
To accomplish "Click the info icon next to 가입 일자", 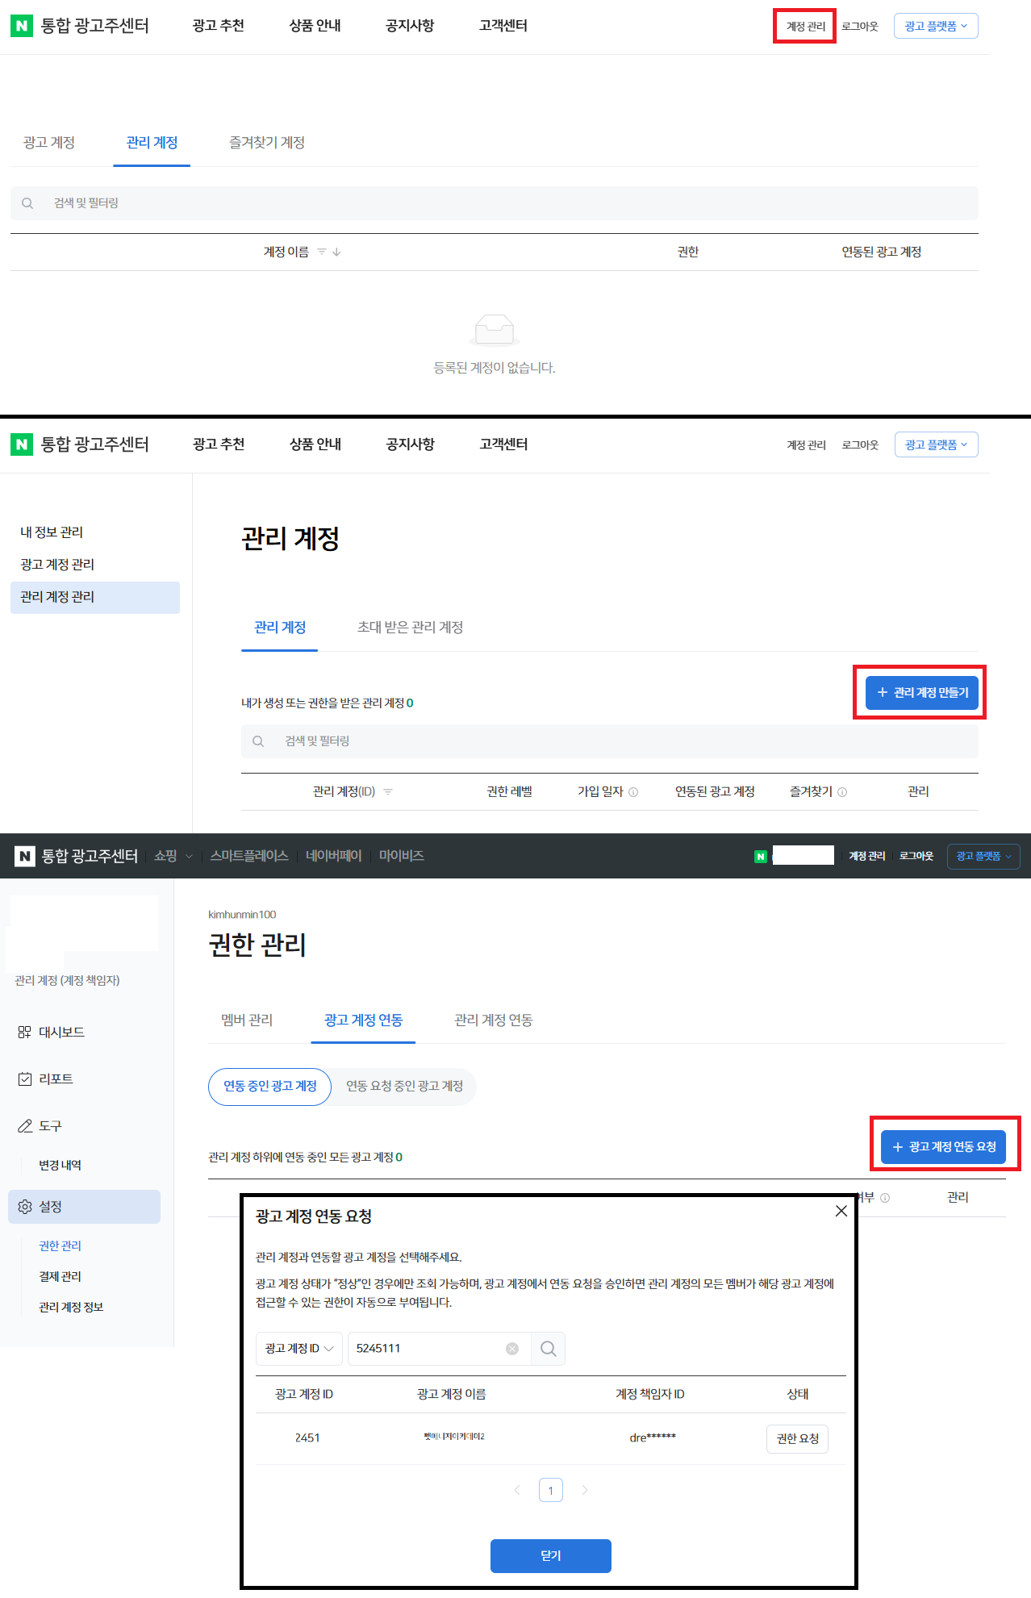I will pos(633,792).
